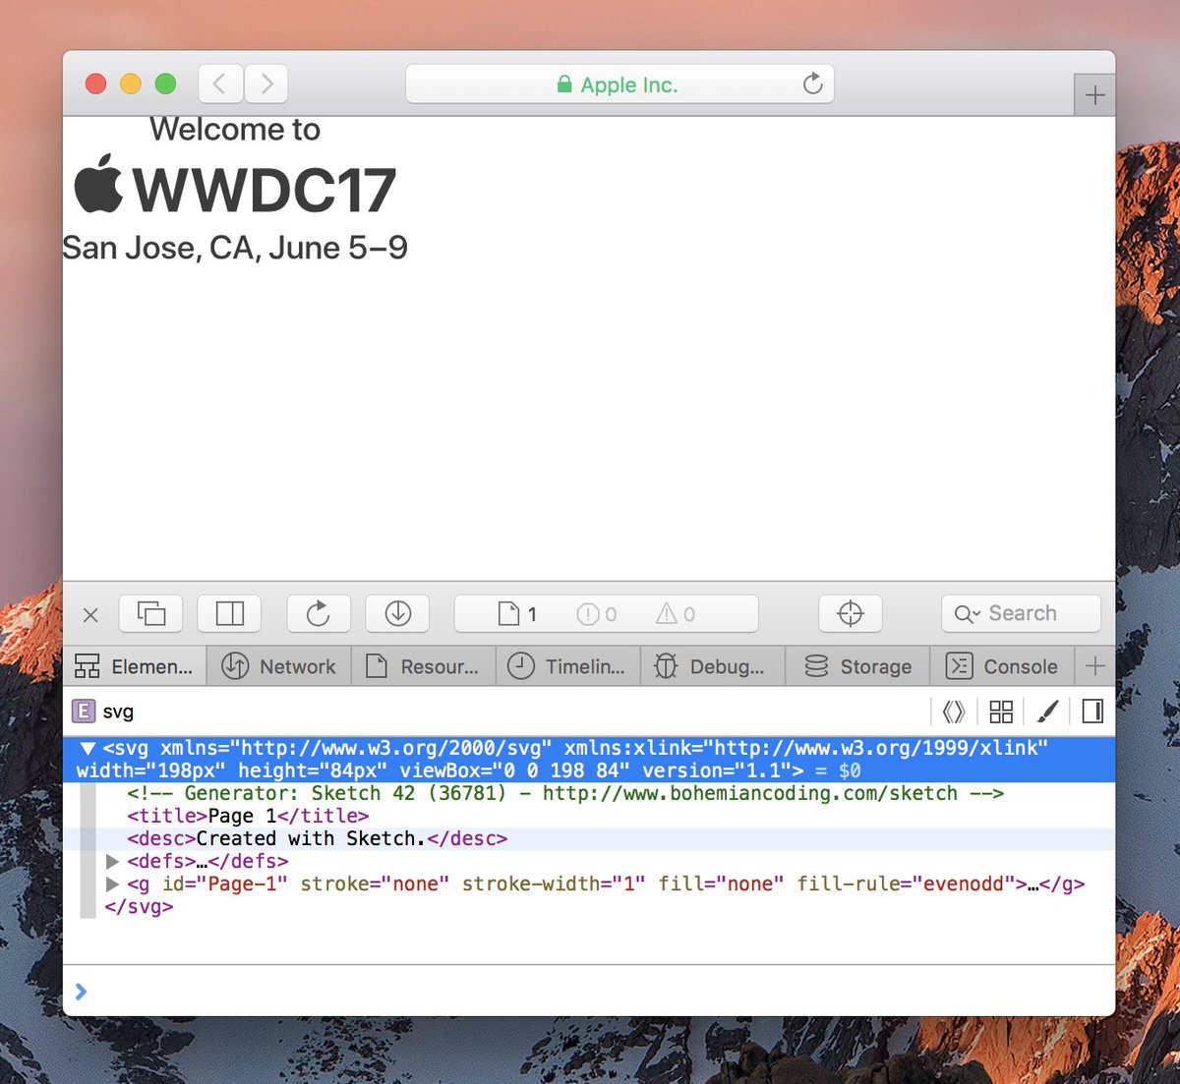
Task: Select the closing svg tag
Action: [139, 906]
